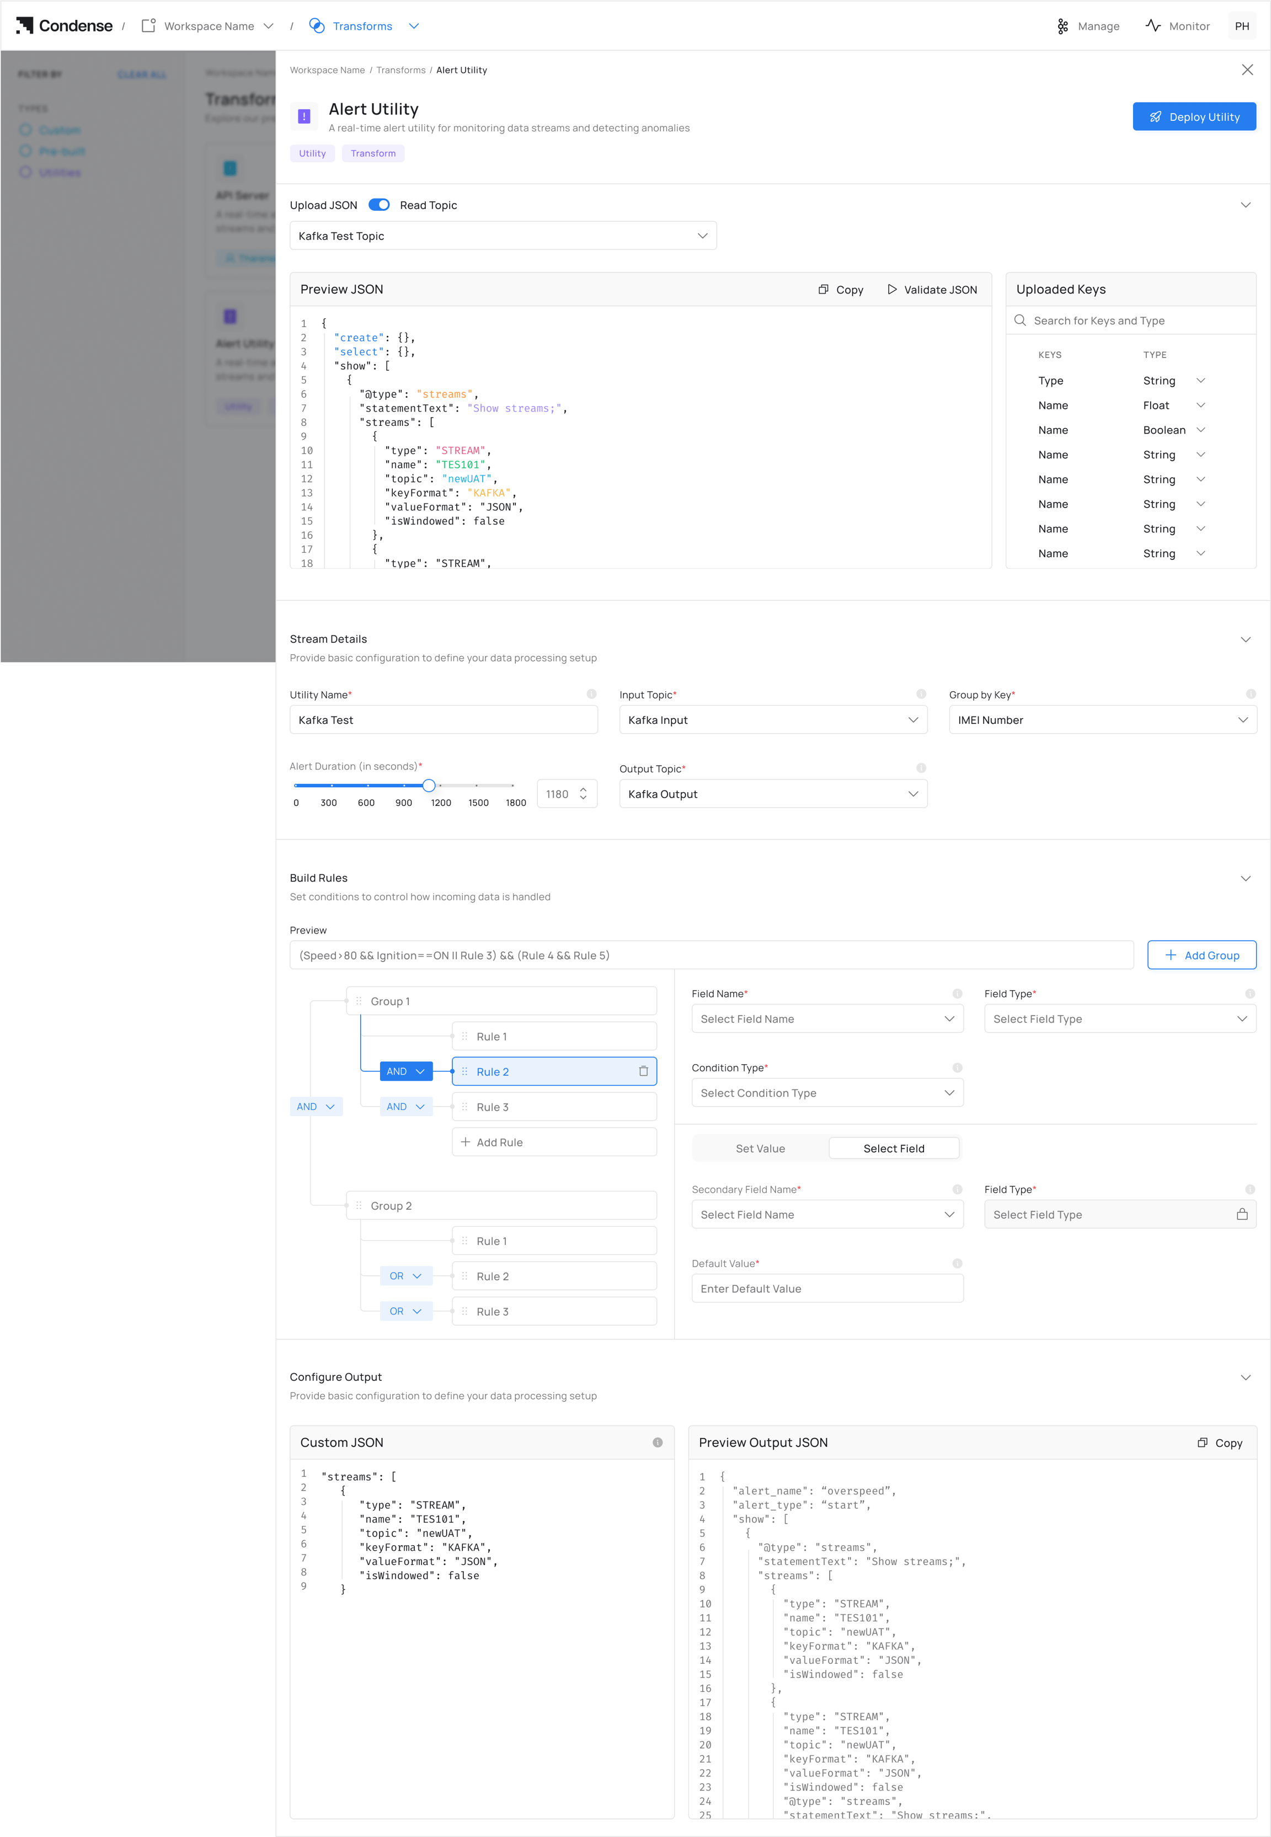This screenshot has height=1837, width=1271.
Task: Click info icon beside Secondary Field Name
Action: [957, 1189]
